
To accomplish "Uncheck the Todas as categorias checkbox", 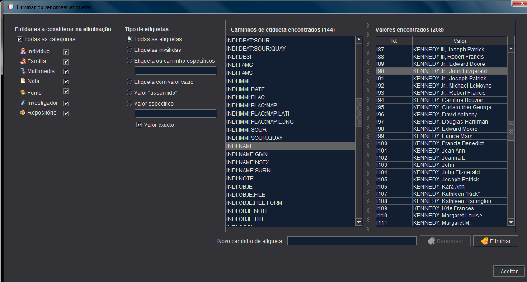I will click(x=19, y=39).
